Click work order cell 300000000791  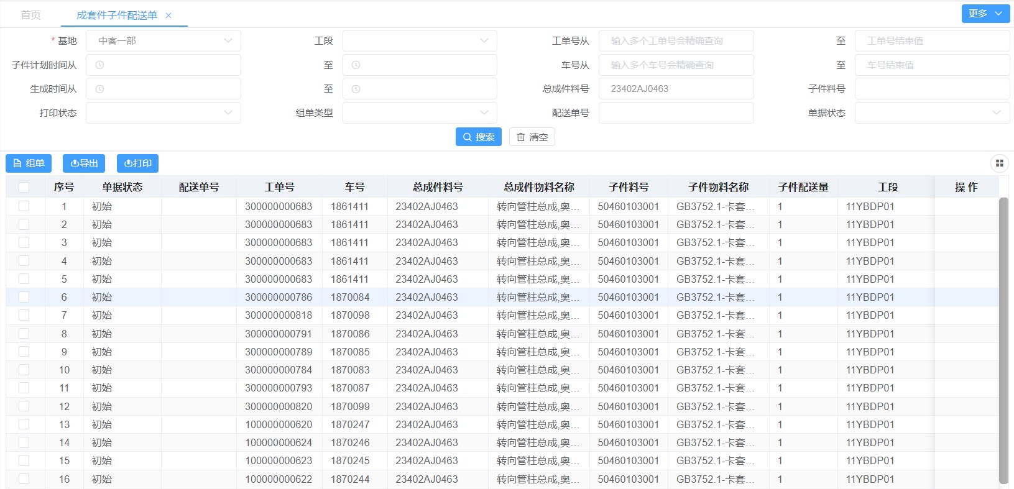point(279,334)
